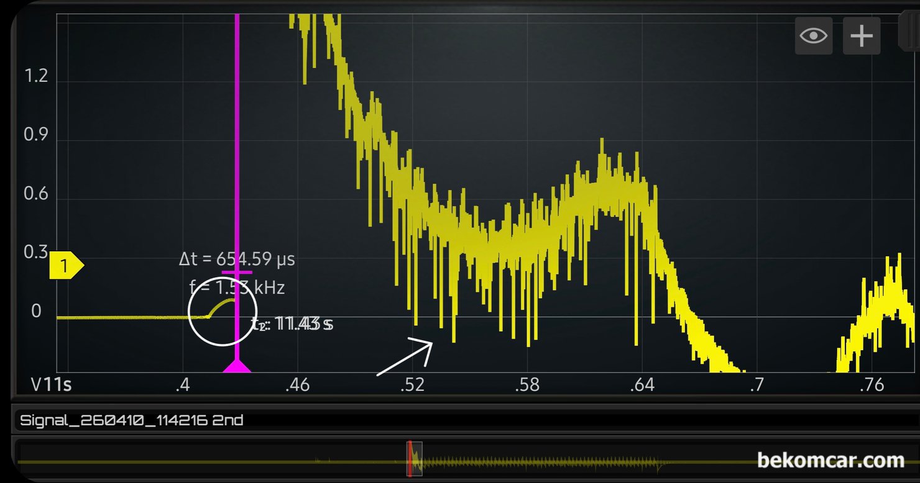920x483 pixels.
Task: Click the red marker in overview strip
Action: tap(410, 458)
